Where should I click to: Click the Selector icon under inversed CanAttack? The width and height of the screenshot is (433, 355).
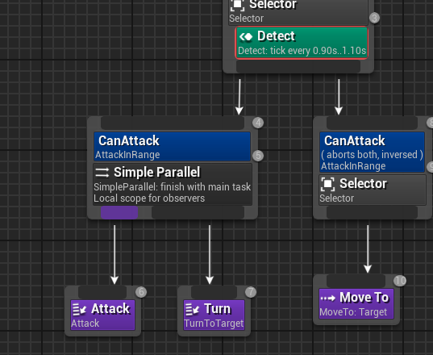point(327,184)
